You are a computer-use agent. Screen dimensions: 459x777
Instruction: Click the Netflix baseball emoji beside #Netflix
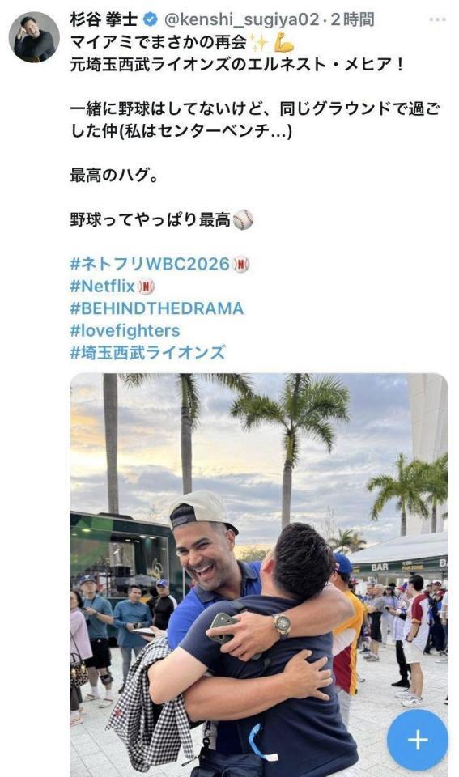147,287
